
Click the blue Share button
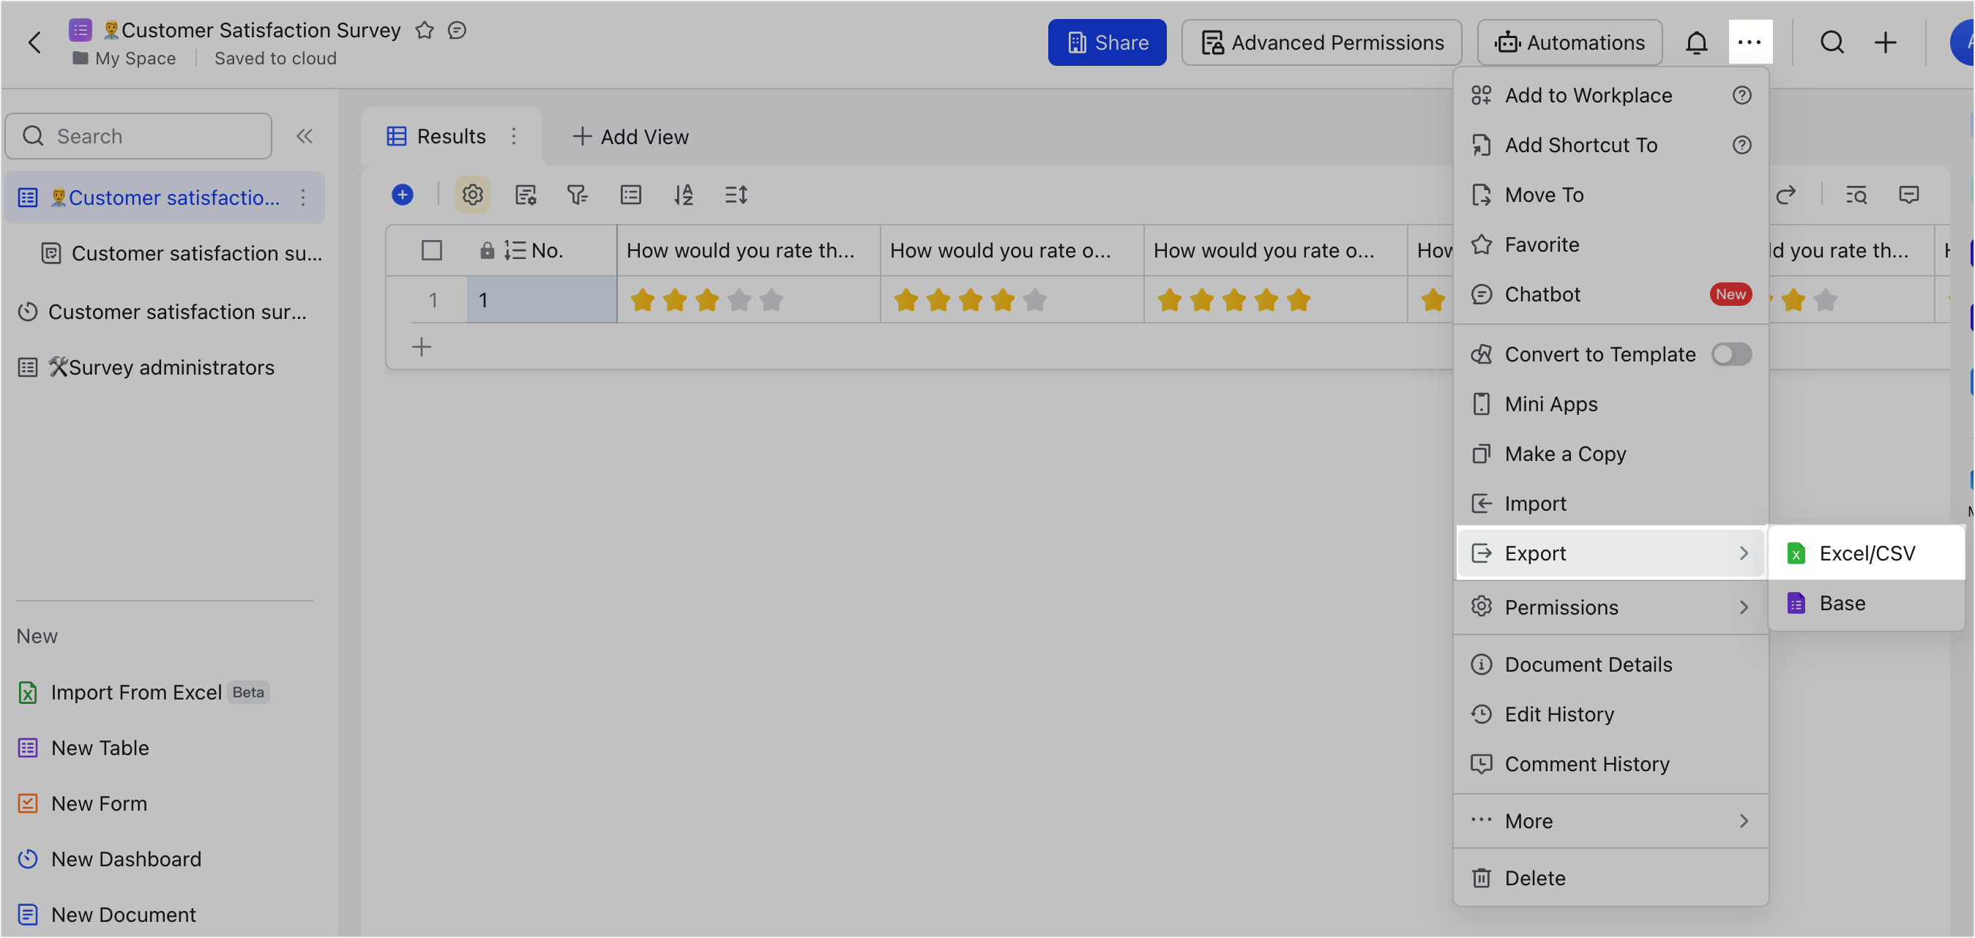(x=1106, y=42)
